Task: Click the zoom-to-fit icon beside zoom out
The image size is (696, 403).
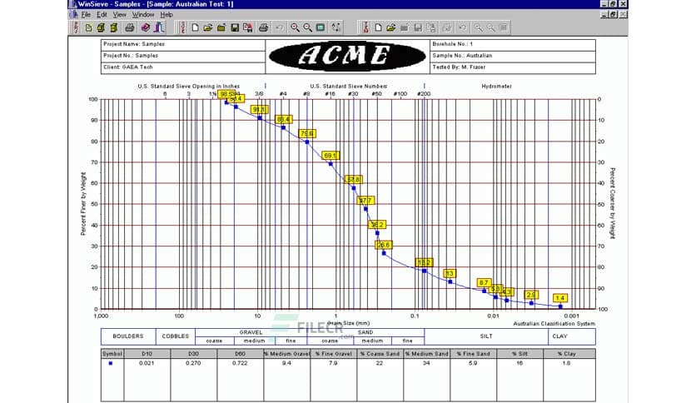Action: [321, 27]
